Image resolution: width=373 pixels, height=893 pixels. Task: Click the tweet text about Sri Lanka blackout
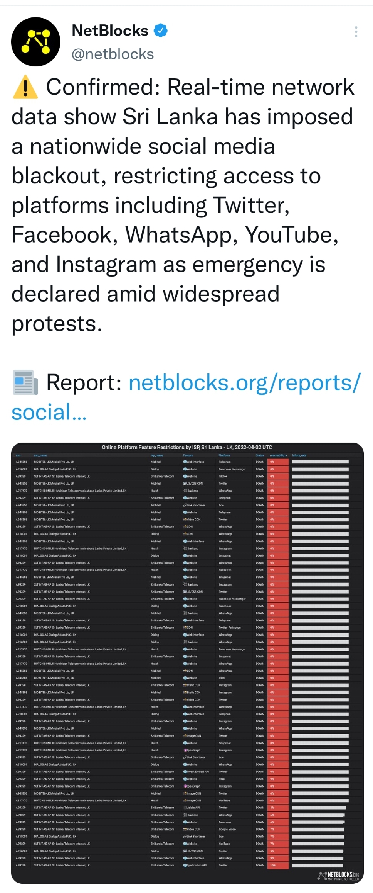coord(183,205)
